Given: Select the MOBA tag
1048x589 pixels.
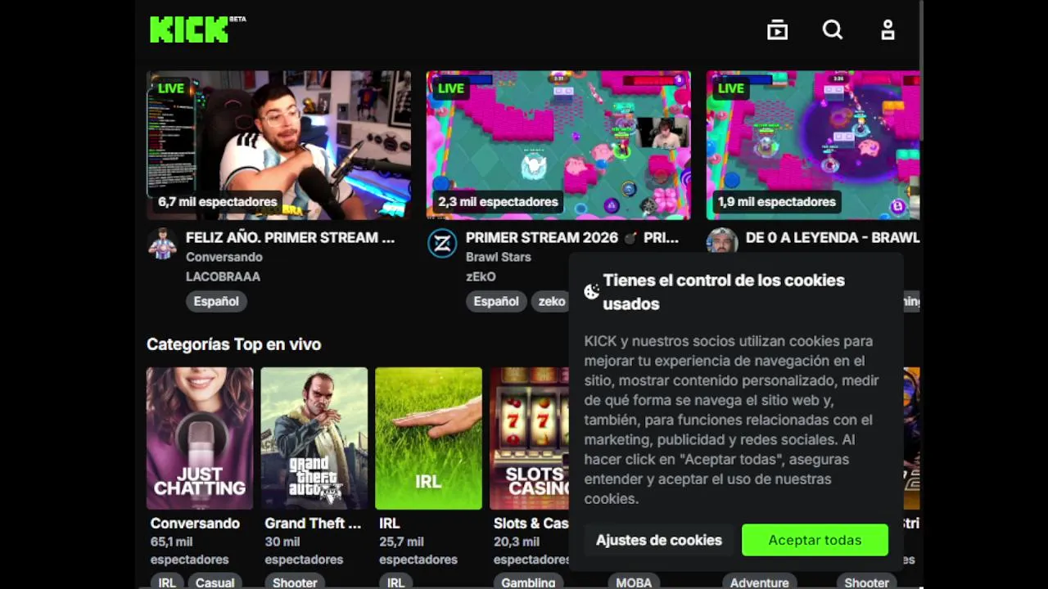Looking at the screenshot, I should (x=634, y=582).
